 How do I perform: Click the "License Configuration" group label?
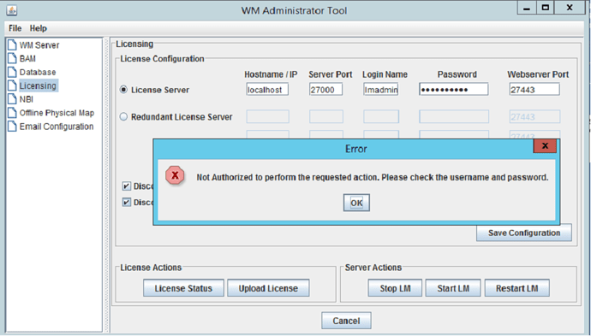162,59
